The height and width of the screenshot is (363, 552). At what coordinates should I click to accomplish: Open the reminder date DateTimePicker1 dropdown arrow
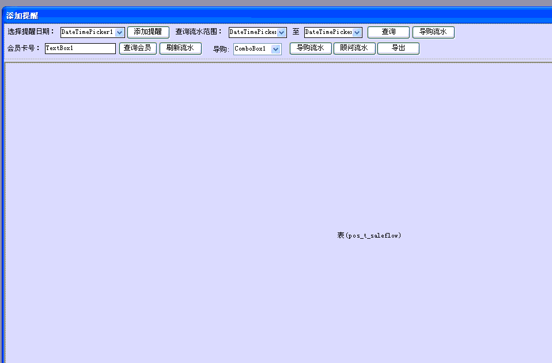120,32
